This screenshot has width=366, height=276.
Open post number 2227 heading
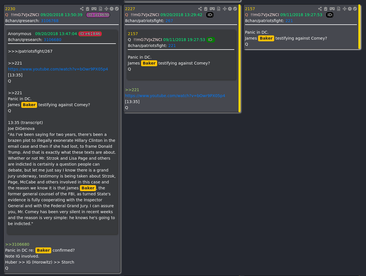130,9
